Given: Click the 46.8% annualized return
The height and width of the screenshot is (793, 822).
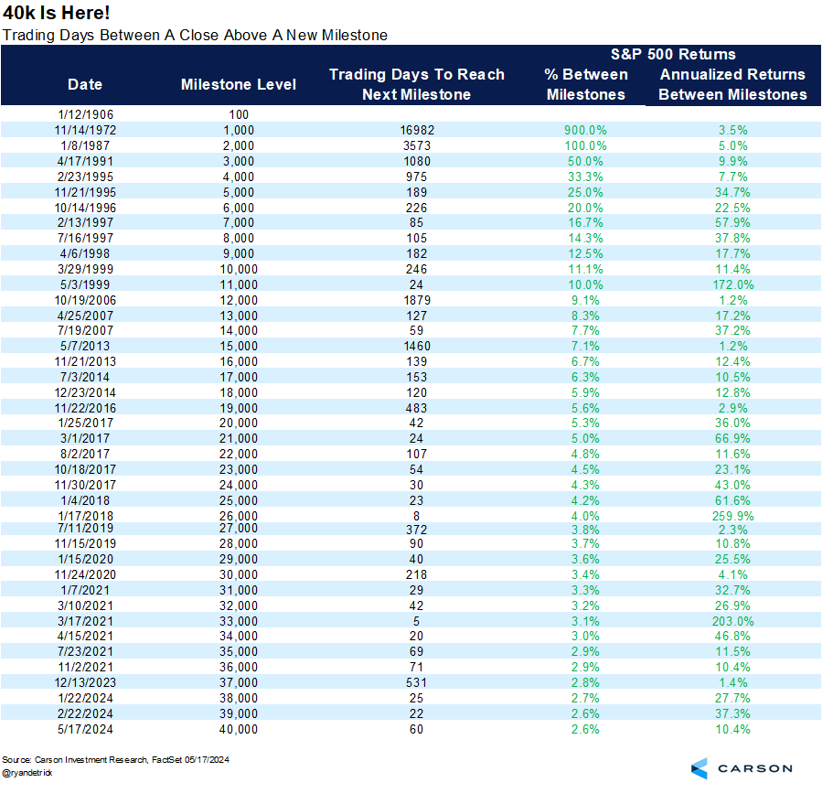Looking at the screenshot, I should coord(733,636).
